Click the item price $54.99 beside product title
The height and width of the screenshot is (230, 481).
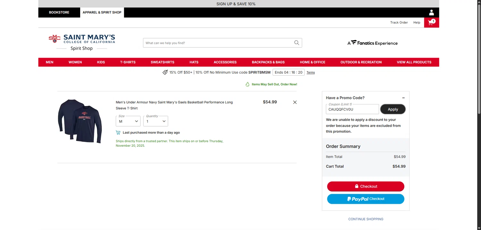[x=270, y=102]
